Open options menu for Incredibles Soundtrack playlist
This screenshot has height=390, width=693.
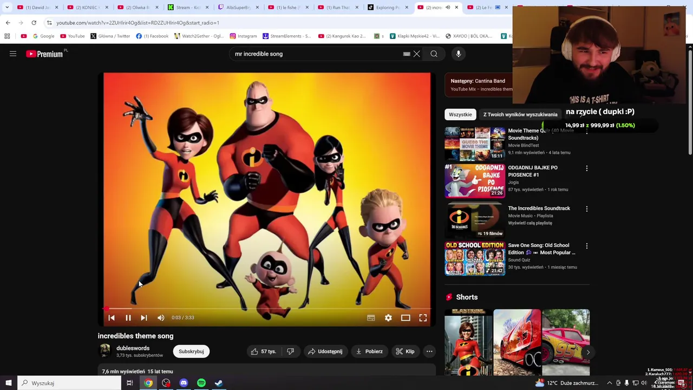pyautogui.click(x=586, y=209)
